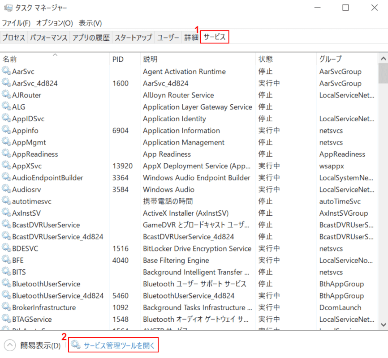Click the AarSvc service gear icon
This screenshot has width=388, height=358.
6,71
